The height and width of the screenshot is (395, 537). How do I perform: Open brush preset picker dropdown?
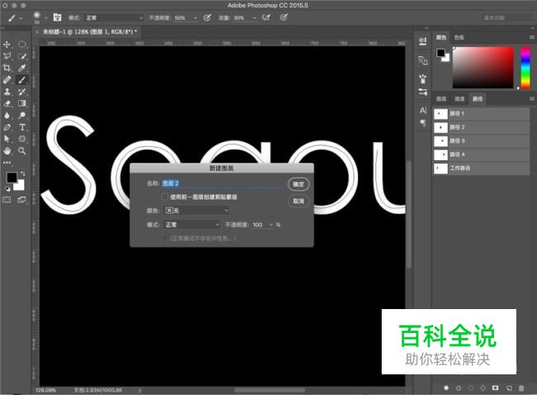[x=45, y=18]
